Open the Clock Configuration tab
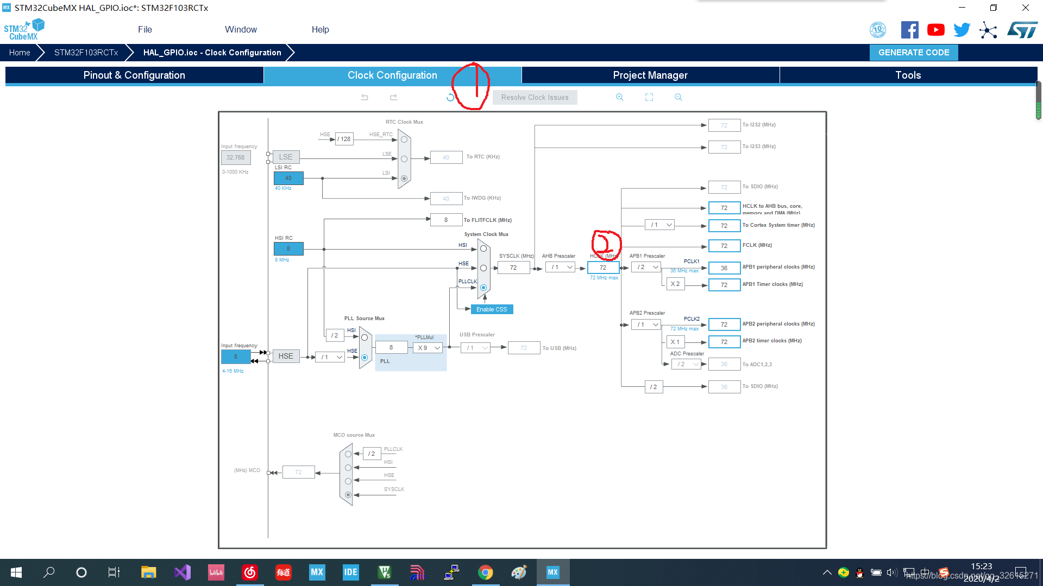This screenshot has height=586, width=1043. click(392, 75)
